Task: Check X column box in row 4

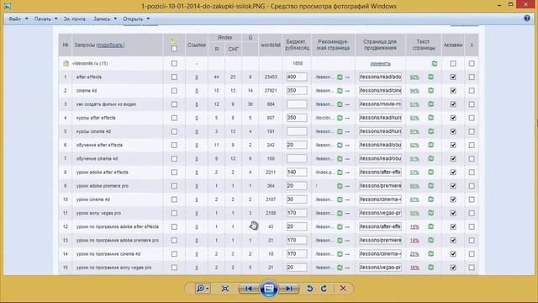Action: click(x=472, y=118)
